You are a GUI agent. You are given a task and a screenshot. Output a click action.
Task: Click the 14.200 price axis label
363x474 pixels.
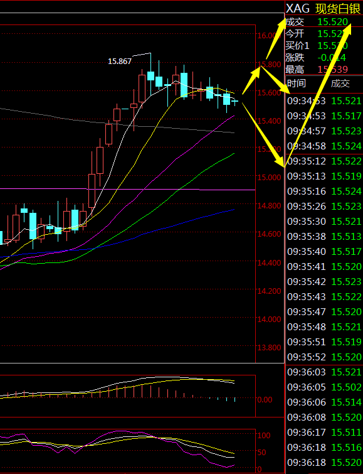269,291
